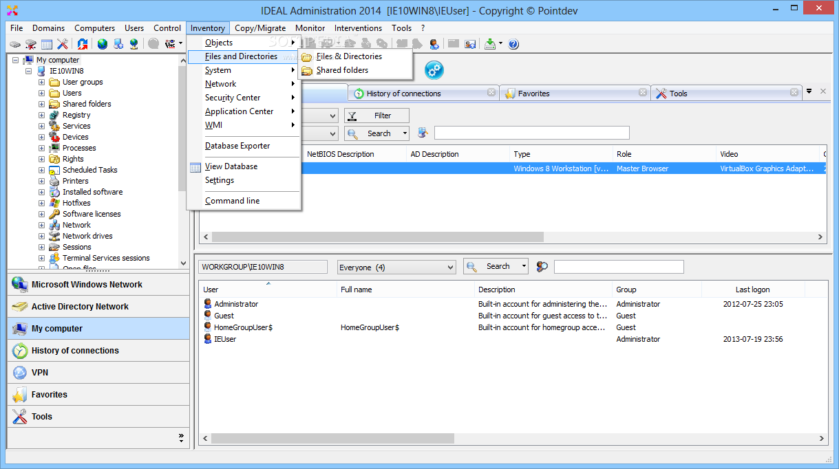The width and height of the screenshot is (839, 469).
Task: Expand the sidebar overflow chevron
Action: pyautogui.click(x=181, y=437)
